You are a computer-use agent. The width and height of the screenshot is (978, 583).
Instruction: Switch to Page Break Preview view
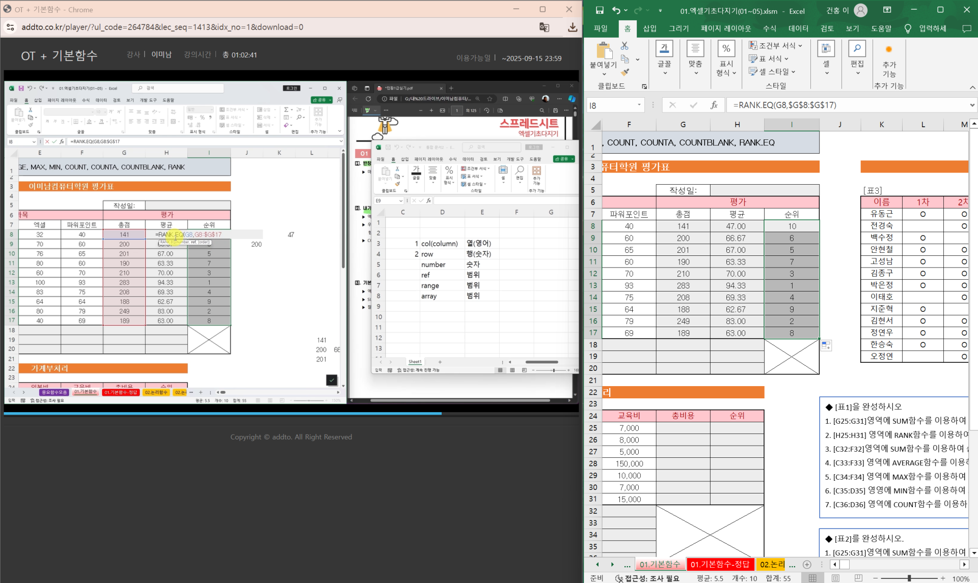point(858,578)
